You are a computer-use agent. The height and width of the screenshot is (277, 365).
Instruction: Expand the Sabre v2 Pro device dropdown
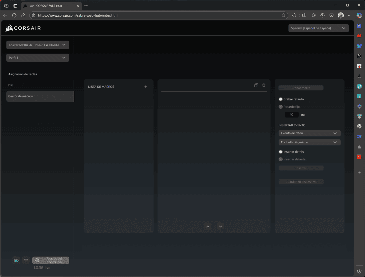[x=38, y=45]
